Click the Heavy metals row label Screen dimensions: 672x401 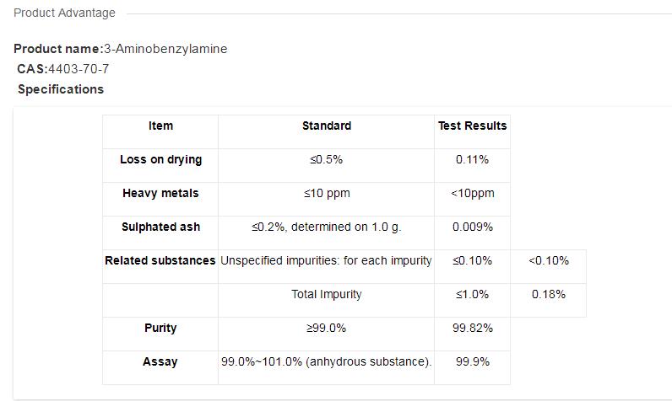(160, 193)
